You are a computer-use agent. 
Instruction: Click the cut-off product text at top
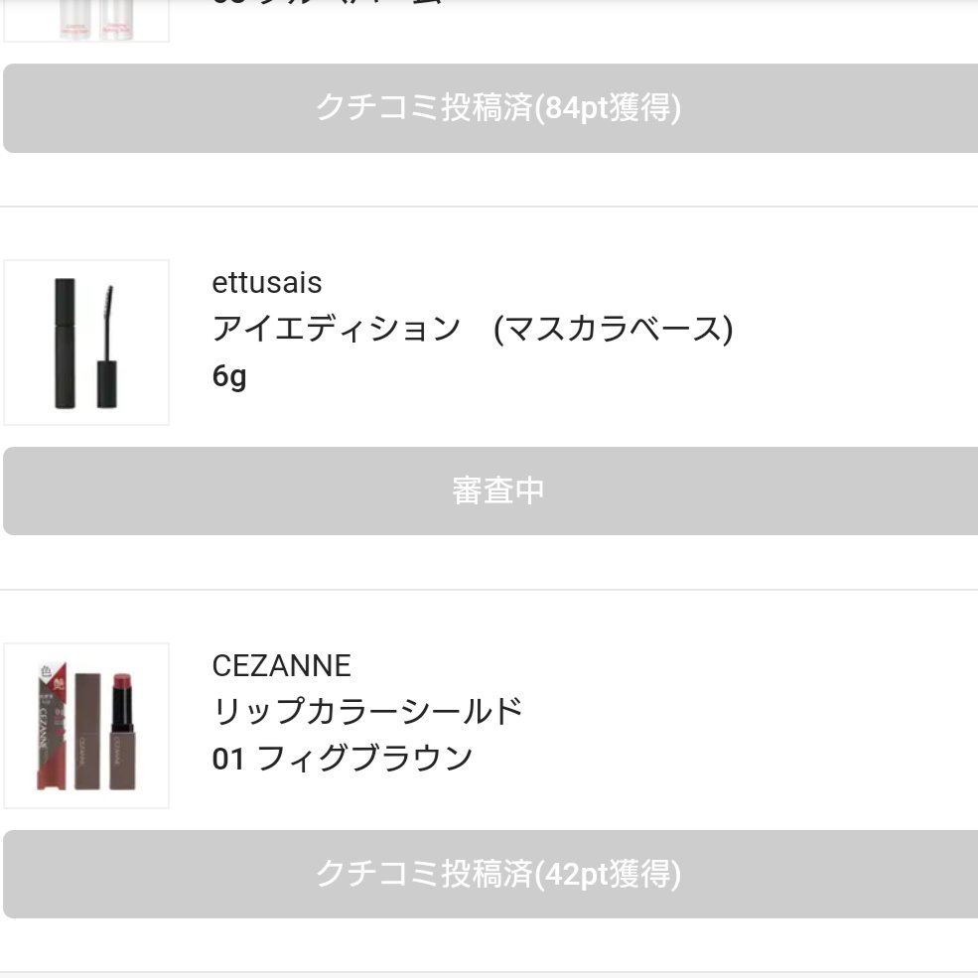click(328, 3)
